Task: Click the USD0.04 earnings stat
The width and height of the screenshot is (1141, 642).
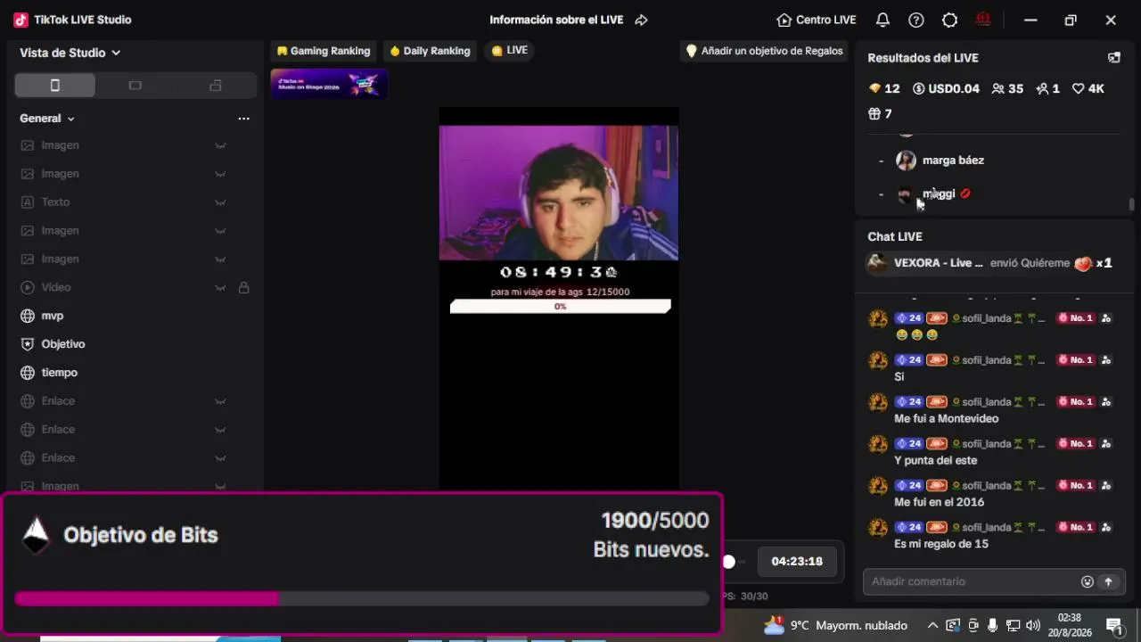Action: (946, 88)
